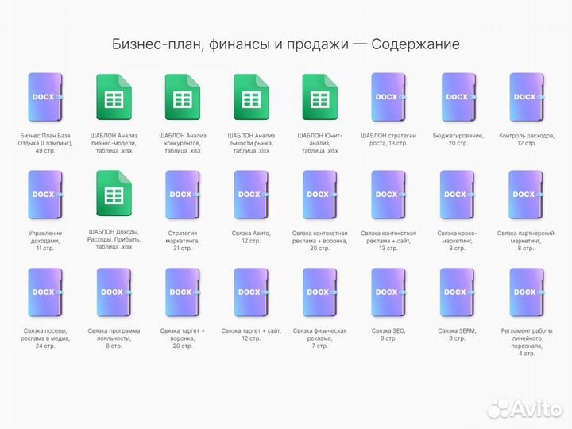This screenshot has height=429, width=572.
Task: Select the Стратегия маркетинга DOCX icon
Action: coord(182,195)
